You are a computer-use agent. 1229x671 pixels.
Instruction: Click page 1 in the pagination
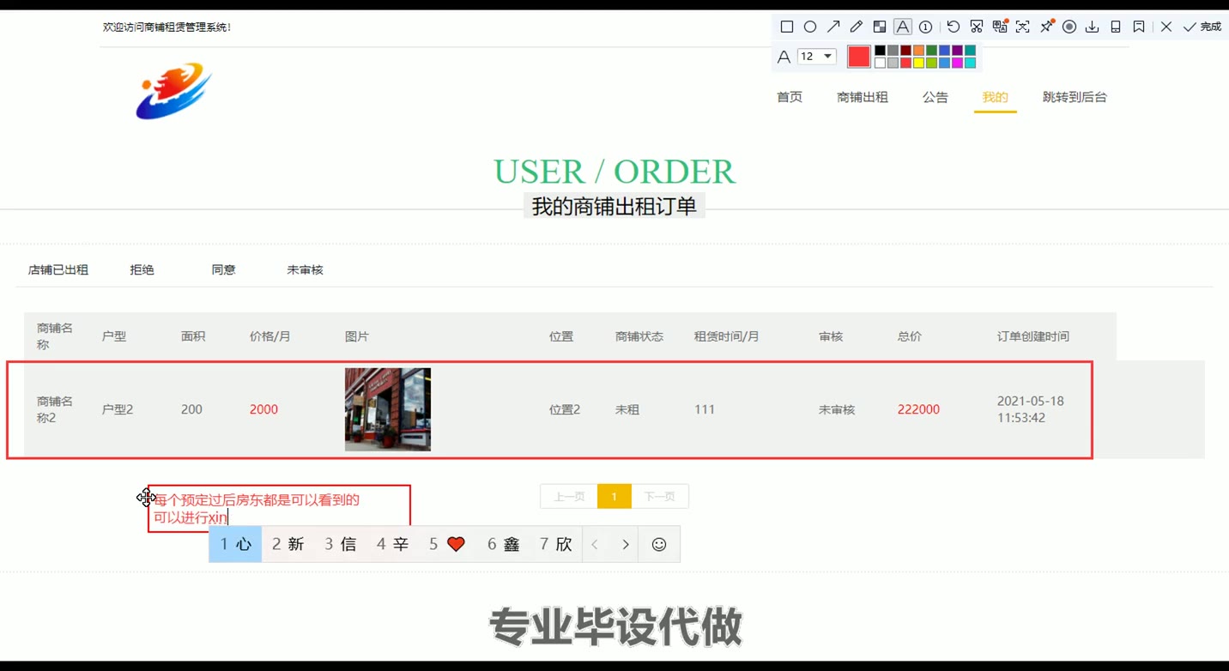coord(614,496)
